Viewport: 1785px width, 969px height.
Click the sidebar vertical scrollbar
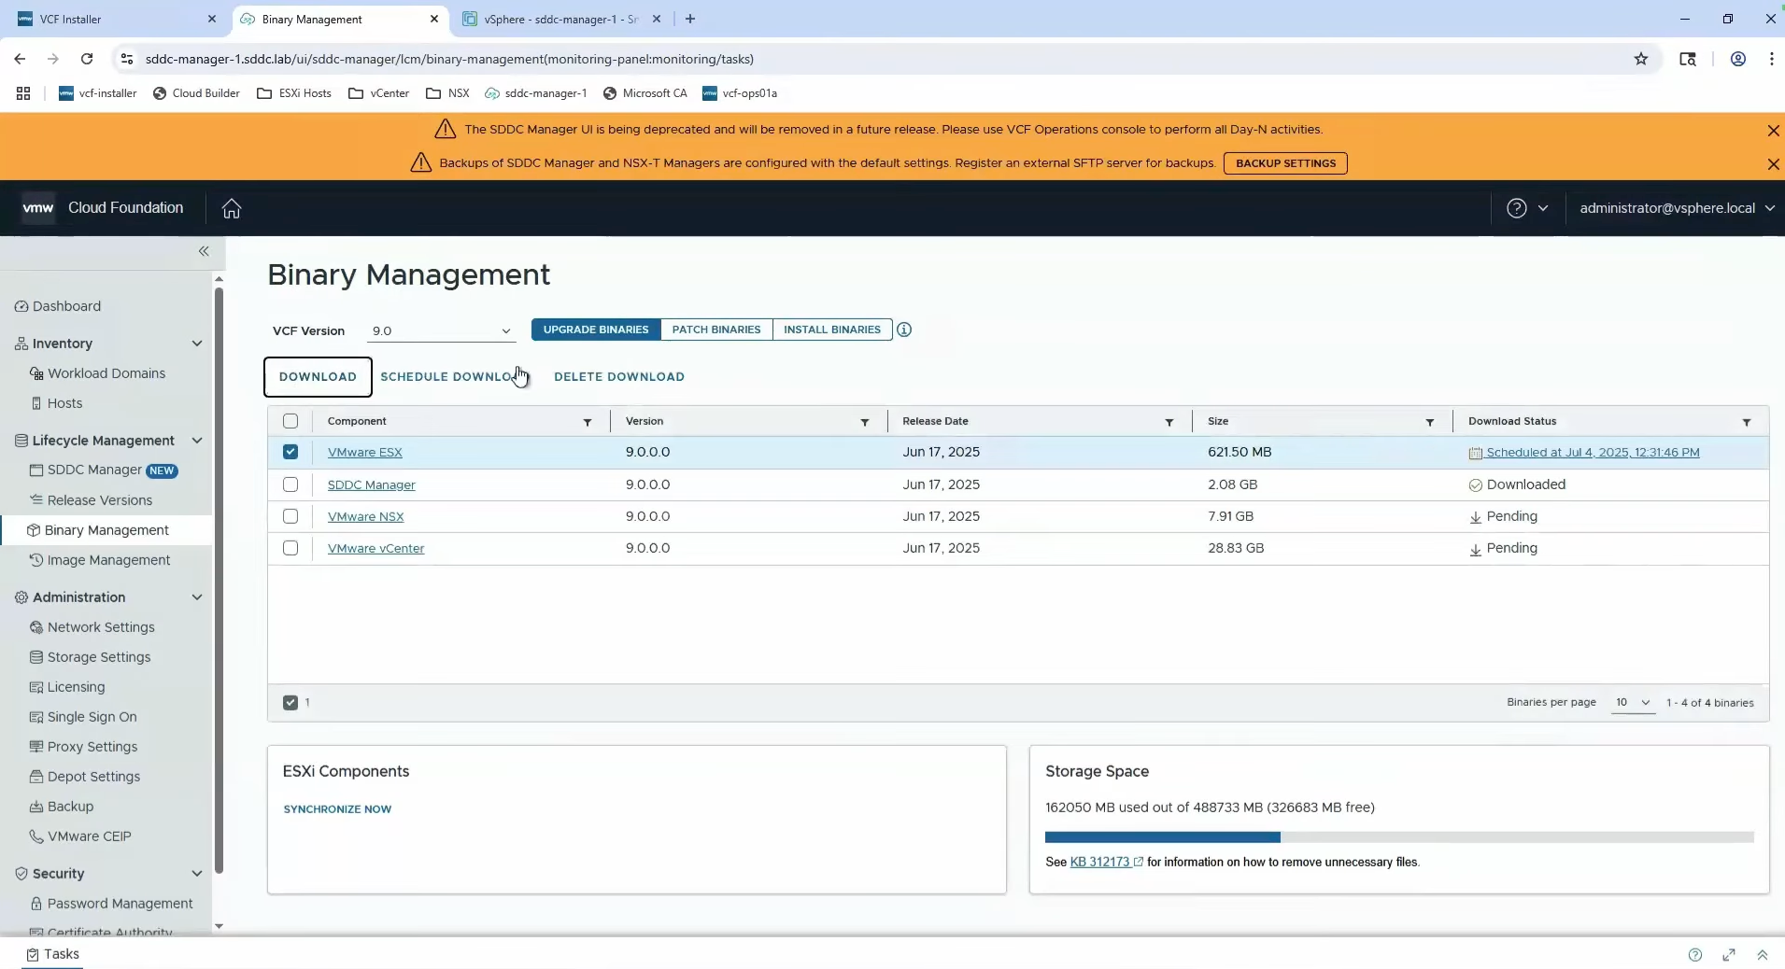pyautogui.click(x=219, y=579)
